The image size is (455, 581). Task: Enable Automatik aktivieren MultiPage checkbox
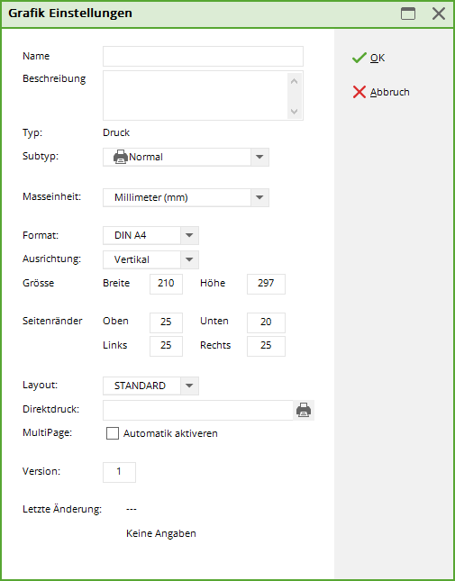coord(113,433)
